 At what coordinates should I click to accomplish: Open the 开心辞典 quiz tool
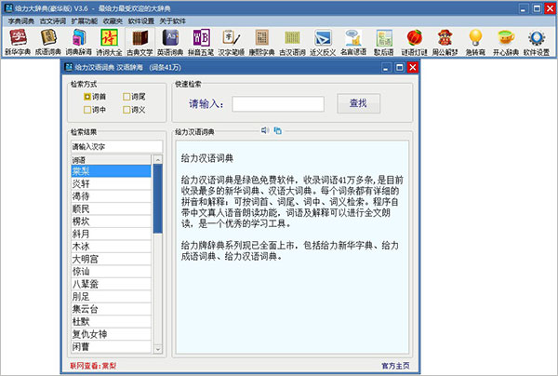coord(506,43)
